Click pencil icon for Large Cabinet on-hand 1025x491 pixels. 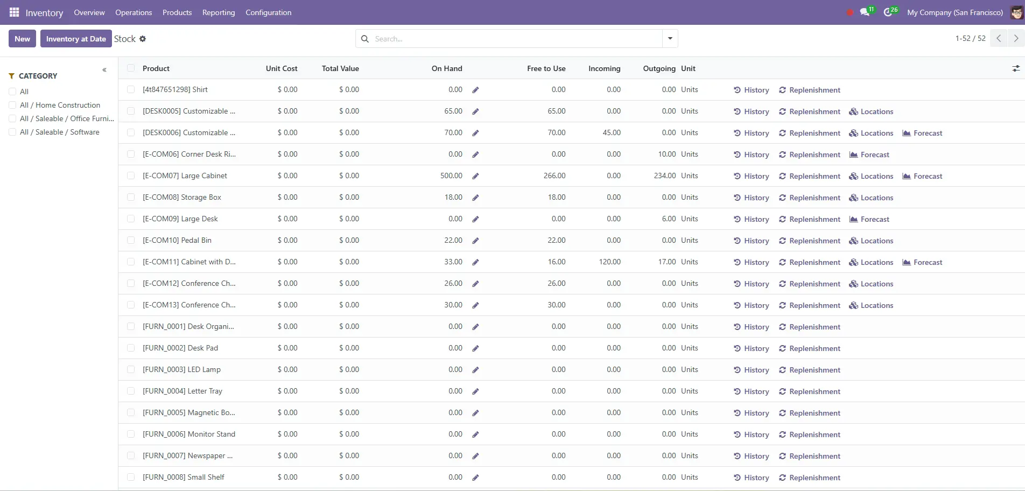point(475,176)
